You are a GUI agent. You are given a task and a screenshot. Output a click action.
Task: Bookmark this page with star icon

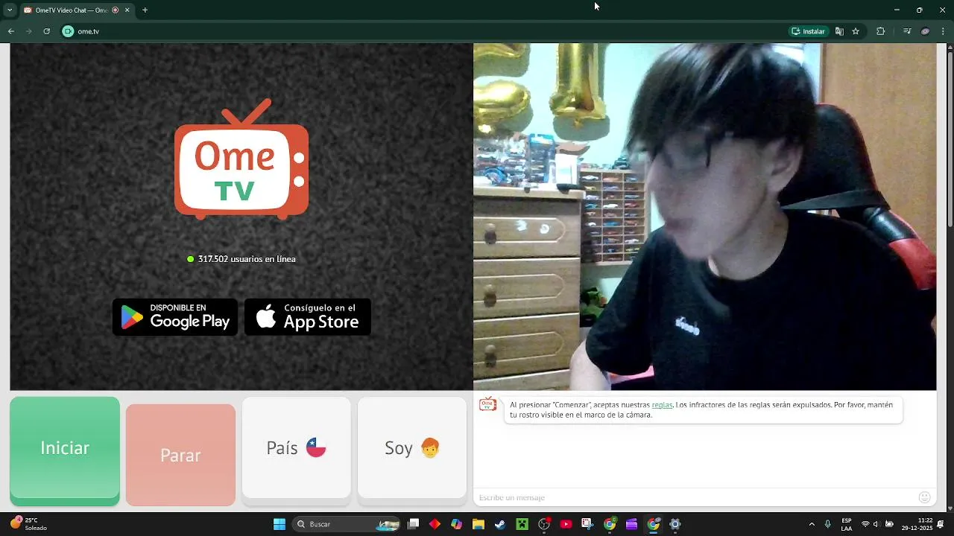pos(856,31)
